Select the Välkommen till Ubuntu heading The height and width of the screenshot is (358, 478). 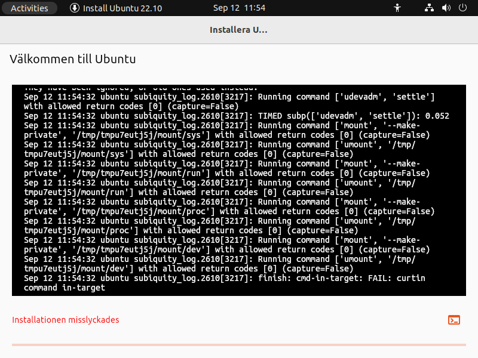click(72, 59)
